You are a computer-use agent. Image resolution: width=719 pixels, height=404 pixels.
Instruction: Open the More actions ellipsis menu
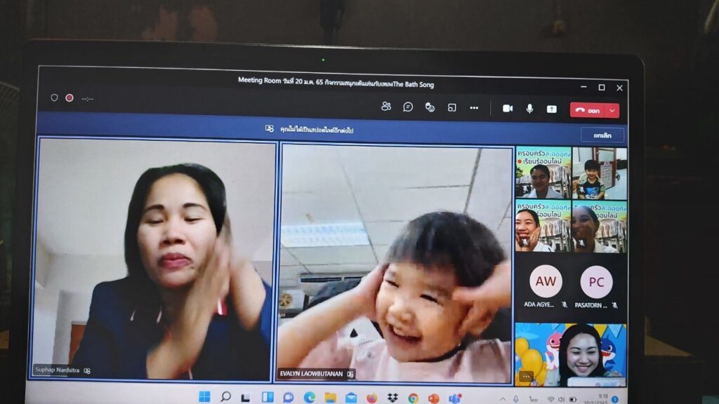coord(474,107)
